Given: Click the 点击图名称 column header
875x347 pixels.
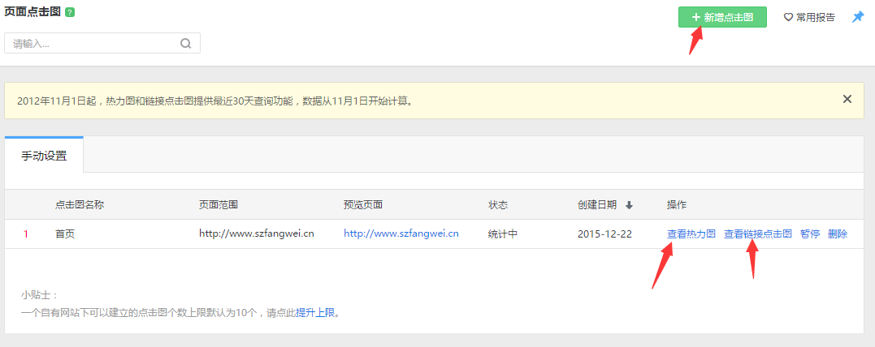Looking at the screenshot, I should [80, 205].
